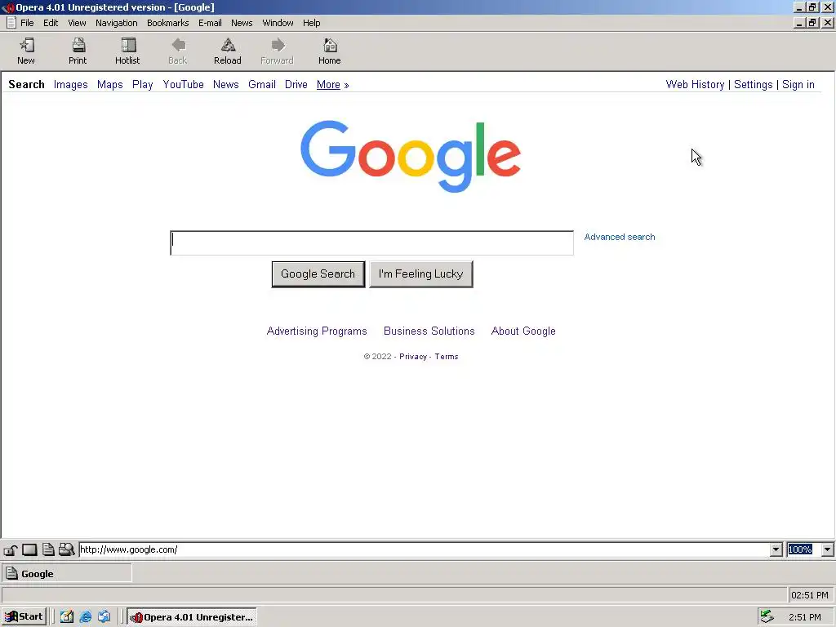Click the Opera logo in the title bar
Image resolution: width=836 pixels, height=627 pixels.
[8, 7]
